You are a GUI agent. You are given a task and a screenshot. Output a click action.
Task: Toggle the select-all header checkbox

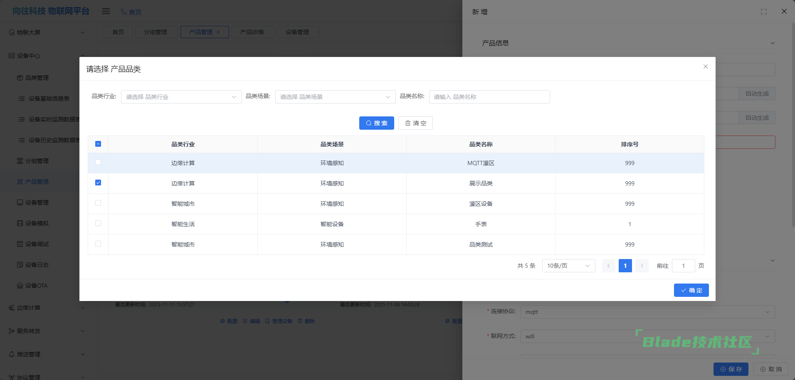pyautogui.click(x=98, y=144)
